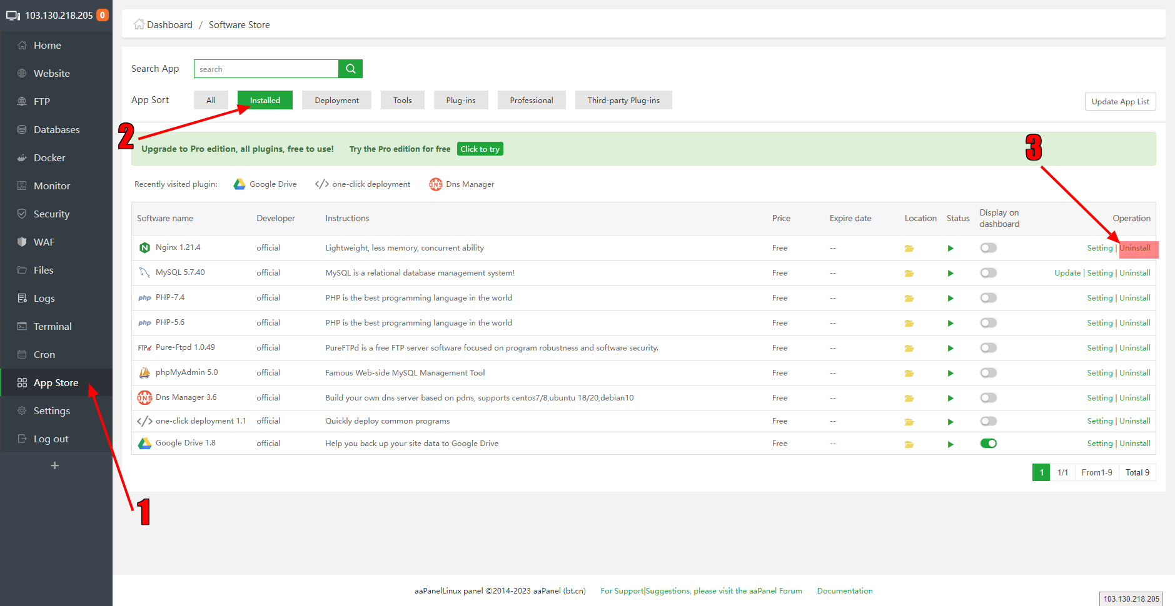The width and height of the screenshot is (1175, 606).
Task: Disable Google Drive display on dashboard
Action: [x=988, y=444]
